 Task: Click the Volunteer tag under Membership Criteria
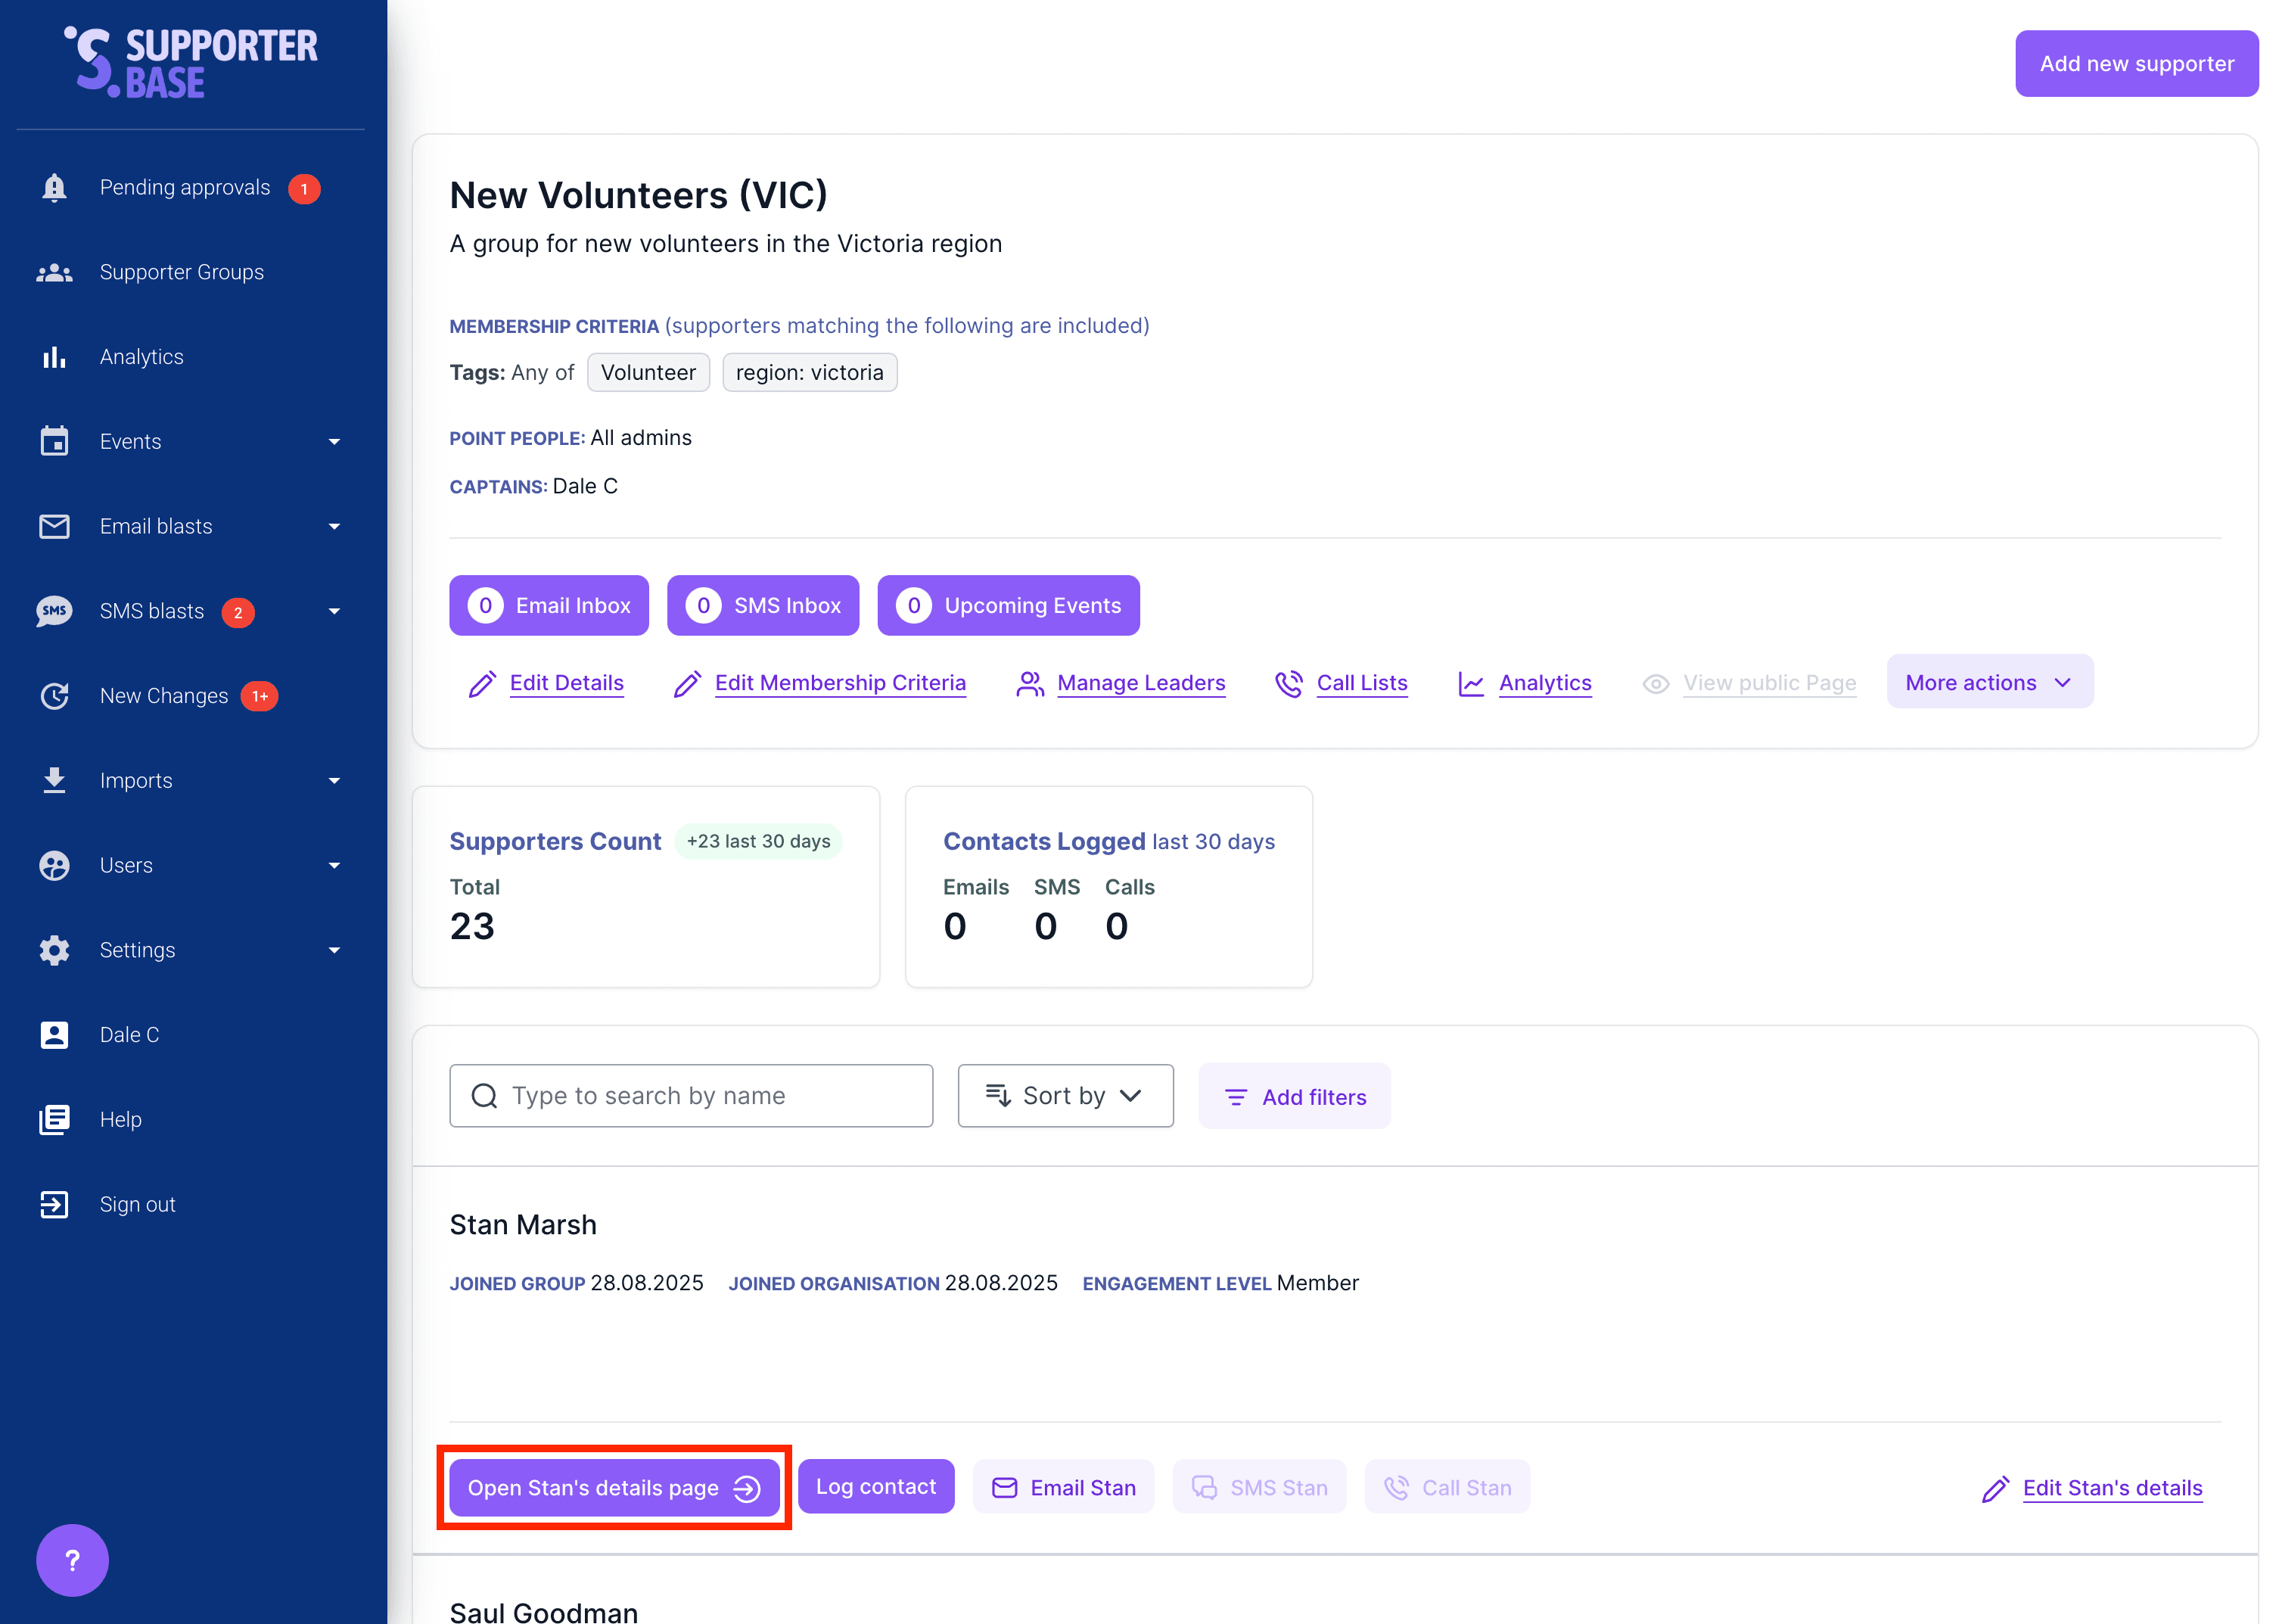[648, 372]
